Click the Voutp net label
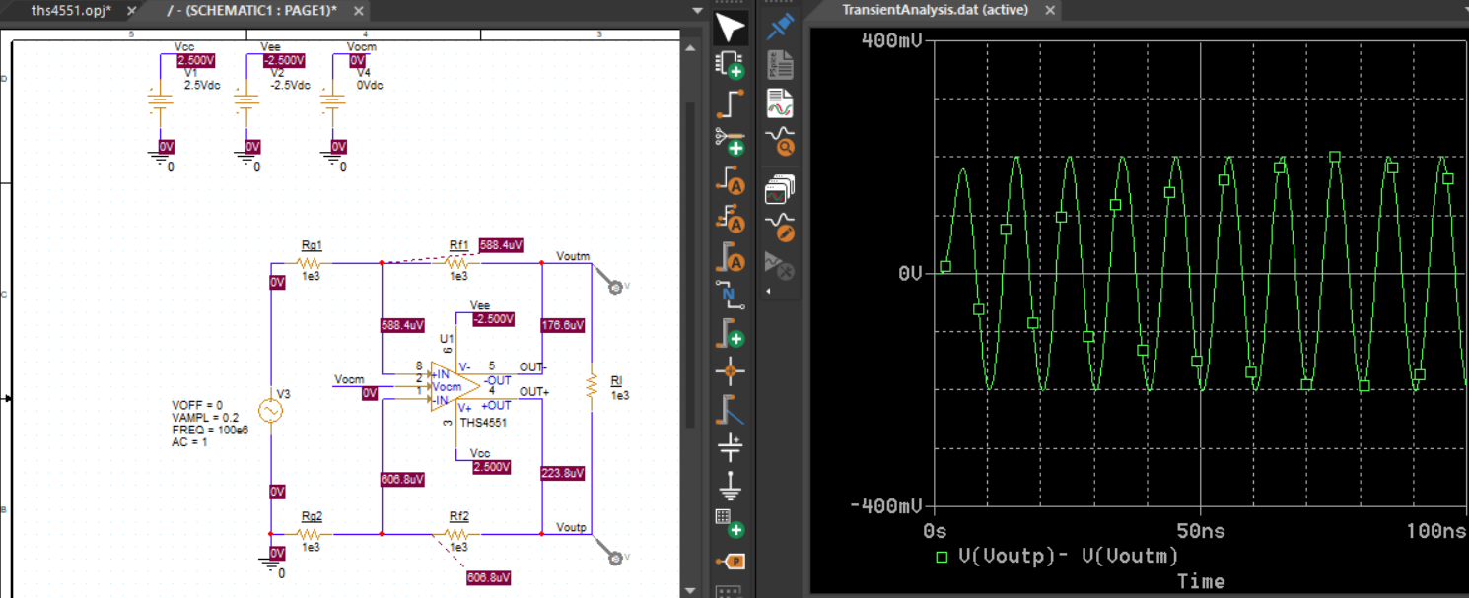1469x598 pixels. point(571,527)
